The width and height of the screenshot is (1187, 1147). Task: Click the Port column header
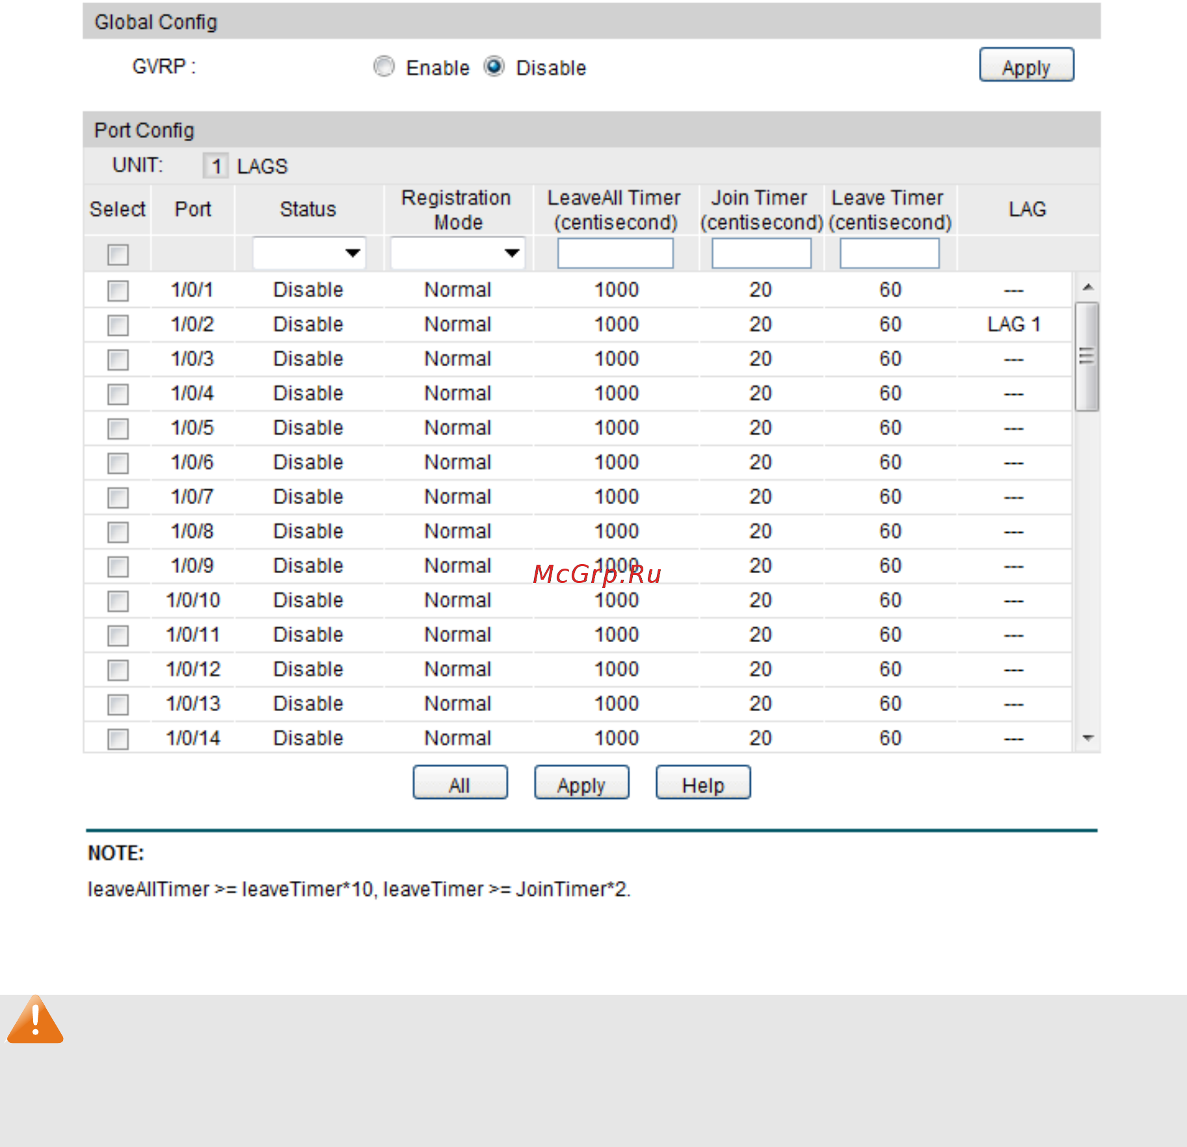point(193,209)
